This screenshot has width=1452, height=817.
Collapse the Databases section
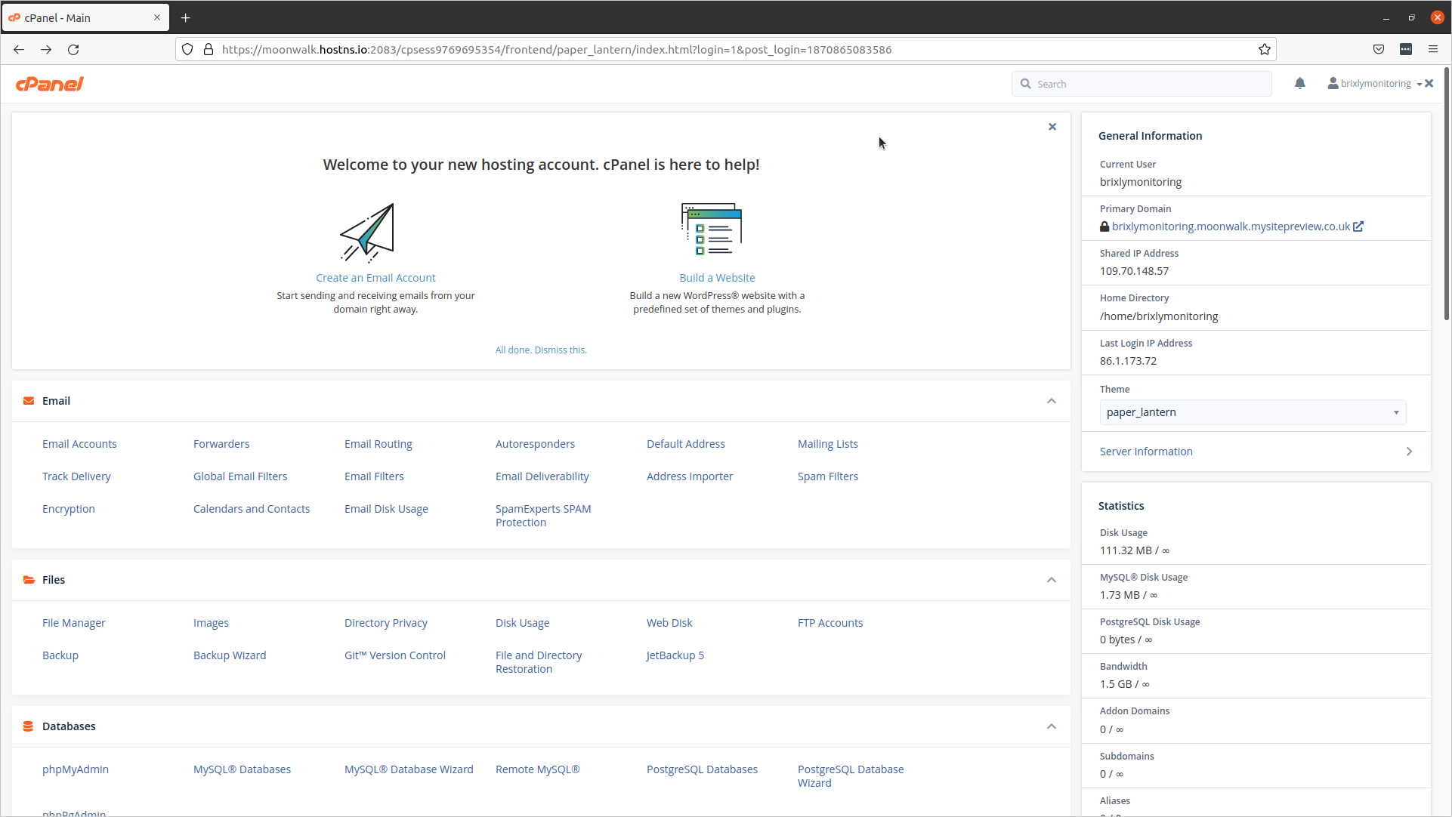(1052, 726)
